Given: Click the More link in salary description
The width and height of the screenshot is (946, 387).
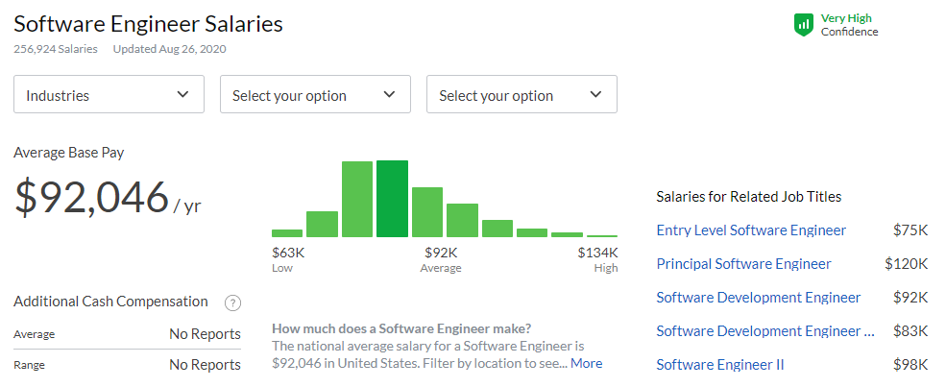Looking at the screenshot, I should [x=587, y=363].
